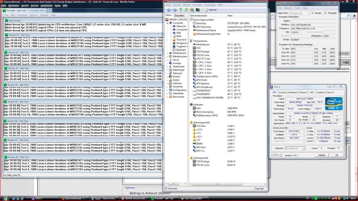358x201 pixels.
Task: Switch to Mainboard tab in CPU-Z
Action: [293, 92]
